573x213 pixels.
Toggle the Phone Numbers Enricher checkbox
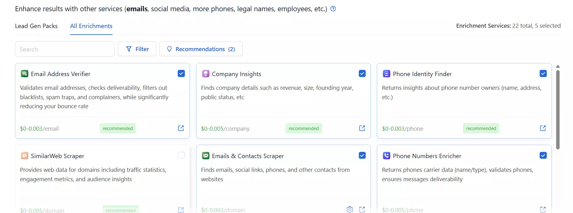[x=543, y=155]
